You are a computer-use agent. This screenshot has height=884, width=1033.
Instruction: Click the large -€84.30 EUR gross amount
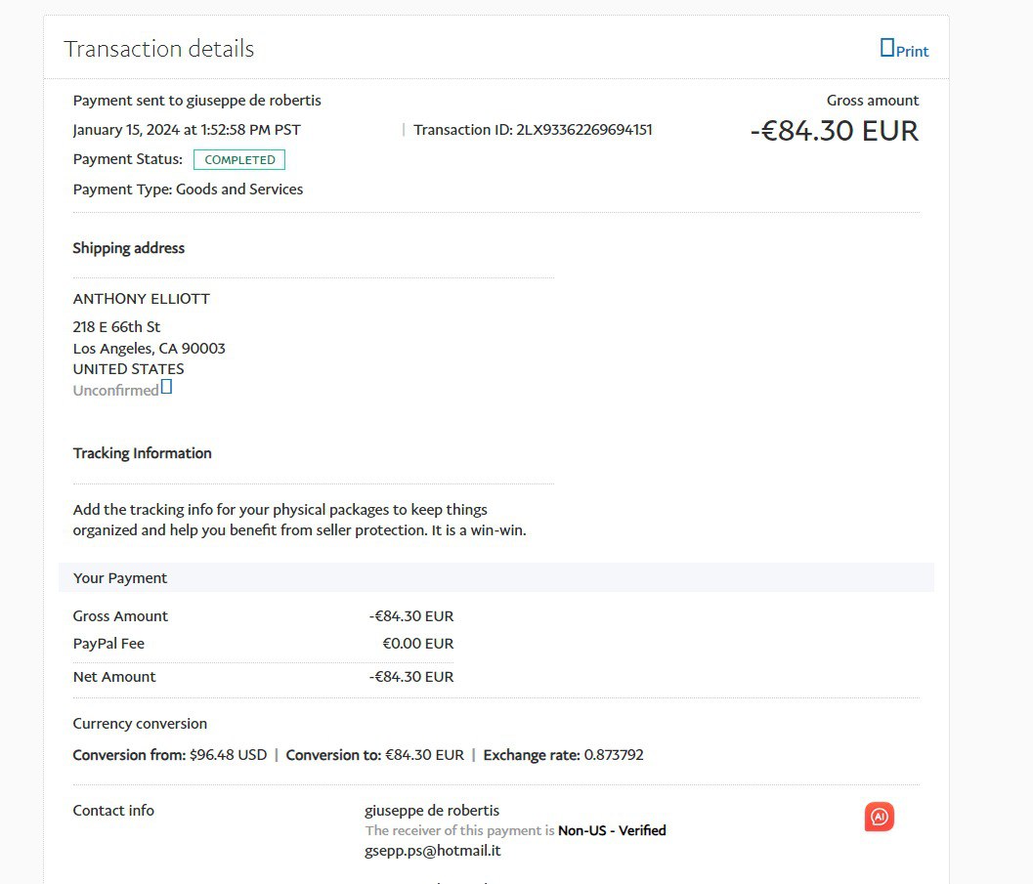coord(835,131)
